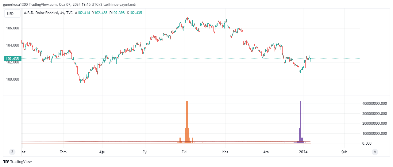
Task: Click the 4s interval in the legend
Action: (x=62, y=13)
